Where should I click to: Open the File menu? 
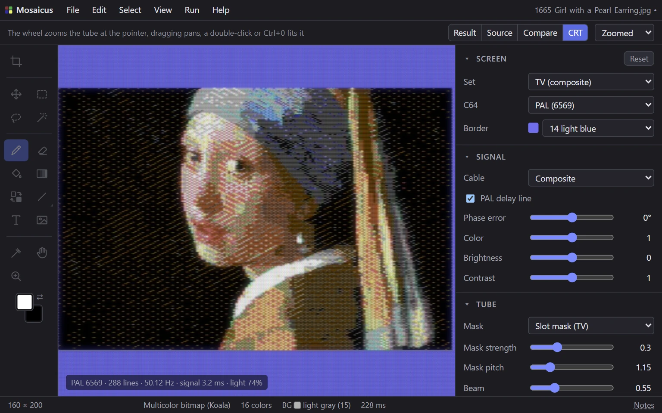(73, 10)
